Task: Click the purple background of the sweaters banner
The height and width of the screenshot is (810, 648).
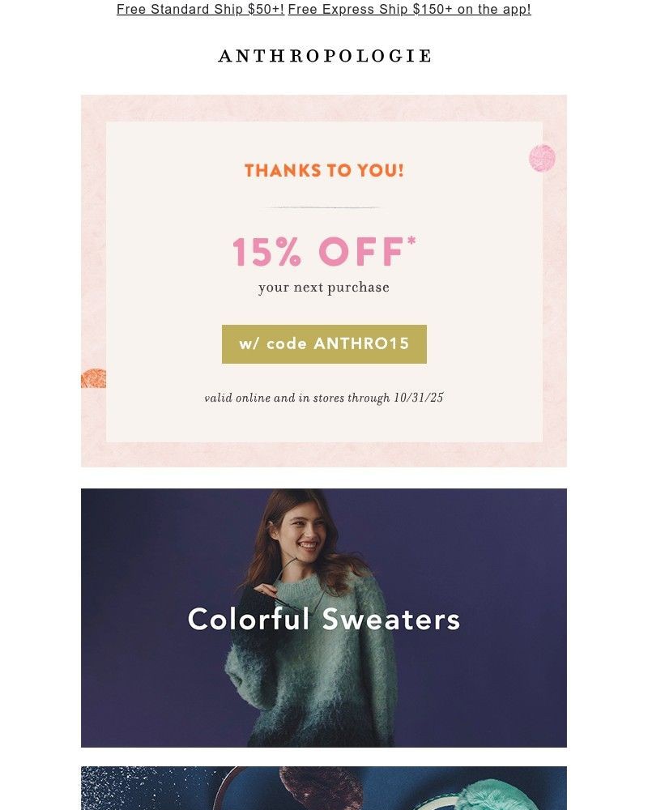Action: point(486,551)
